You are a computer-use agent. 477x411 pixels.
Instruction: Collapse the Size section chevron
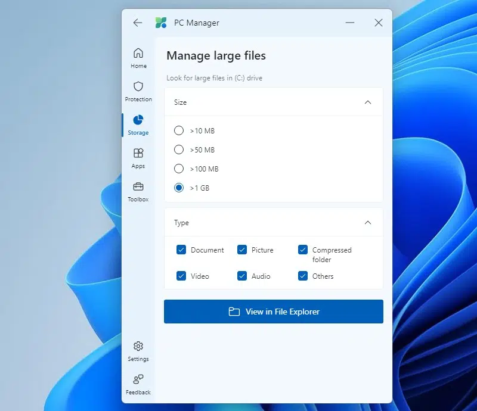point(368,102)
